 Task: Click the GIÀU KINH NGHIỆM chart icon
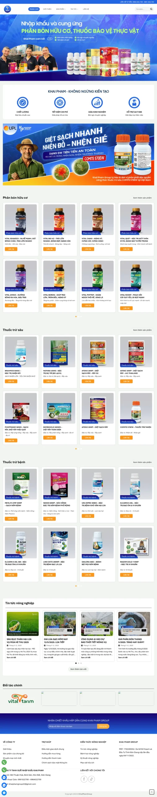tap(97, 102)
